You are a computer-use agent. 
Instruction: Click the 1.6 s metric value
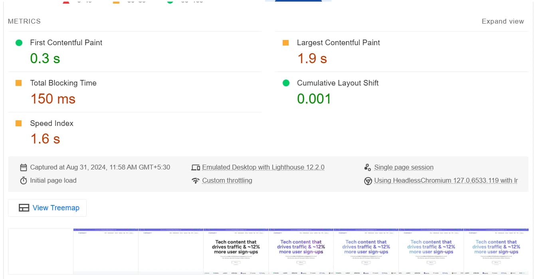click(x=45, y=139)
